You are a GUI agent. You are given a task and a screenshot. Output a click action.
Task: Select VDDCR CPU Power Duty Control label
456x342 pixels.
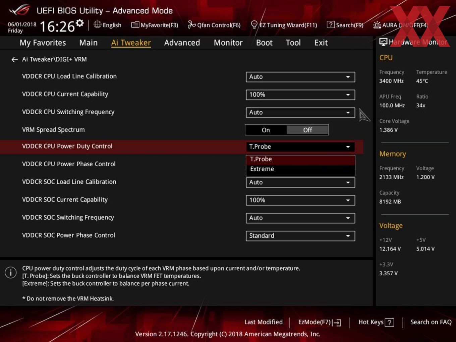pyautogui.click(x=67, y=146)
